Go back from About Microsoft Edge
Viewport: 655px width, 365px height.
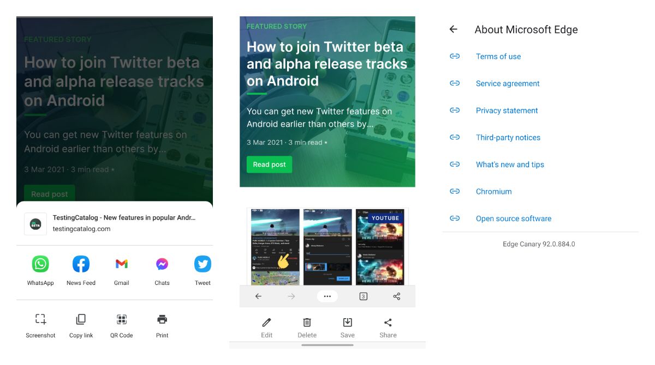tap(453, 29)
